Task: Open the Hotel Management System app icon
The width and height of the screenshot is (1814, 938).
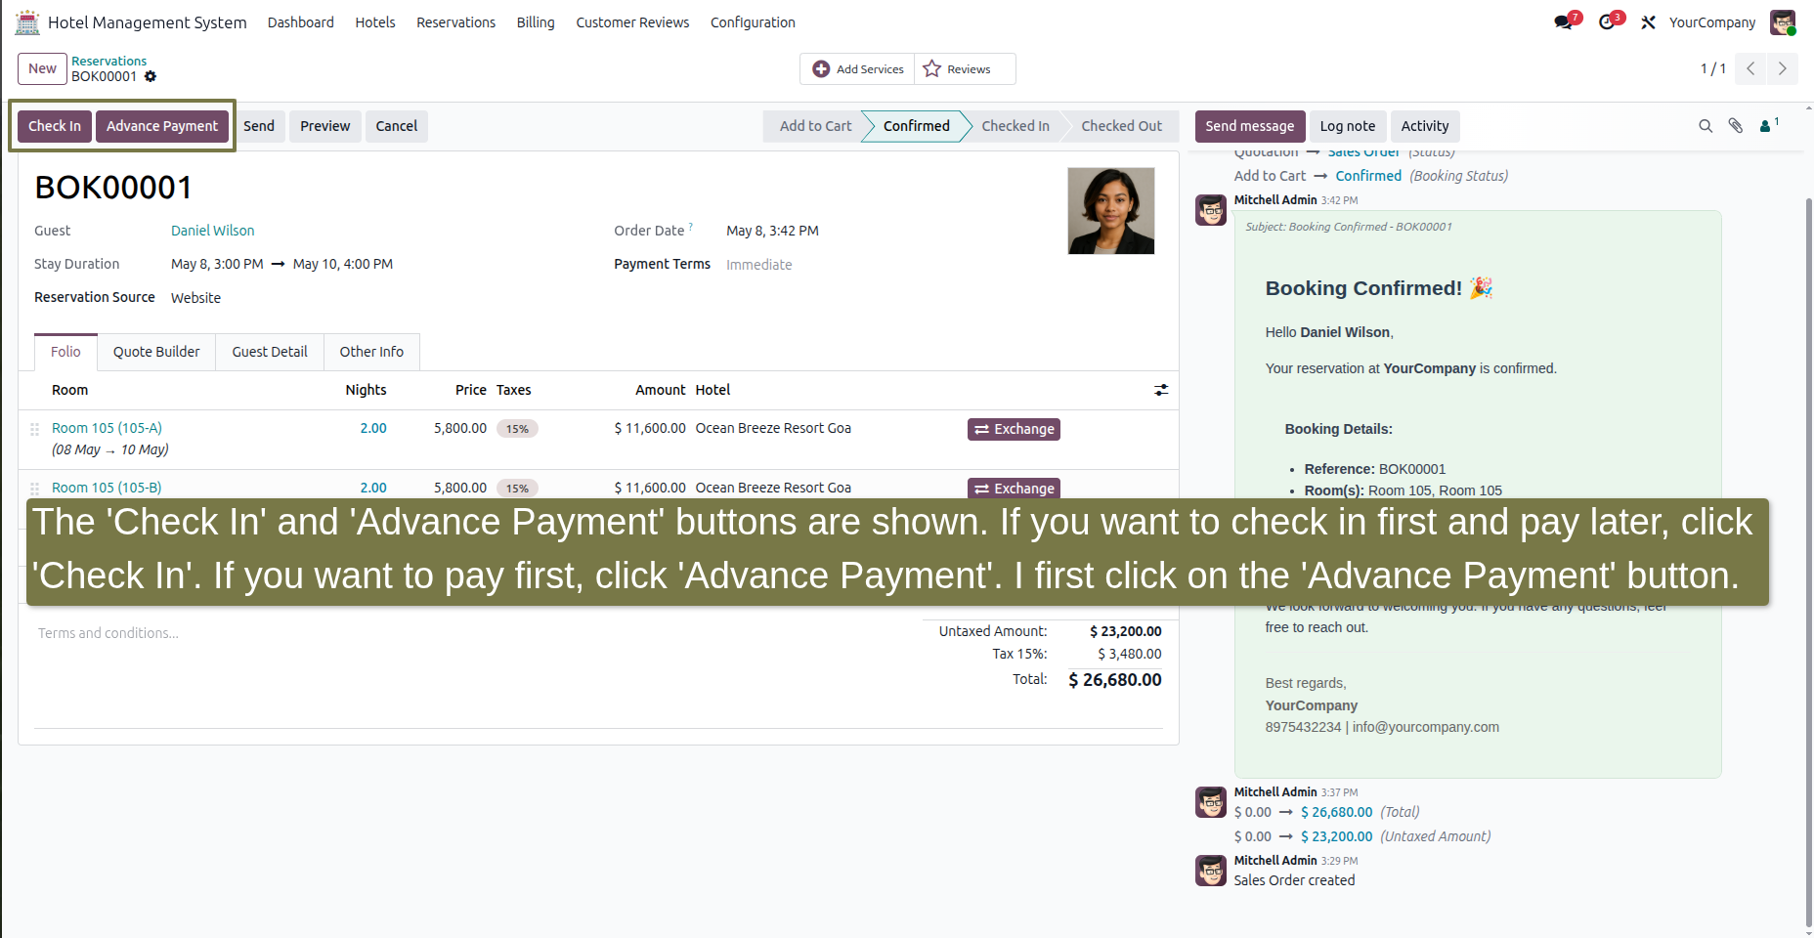Action: click(27, 21)
